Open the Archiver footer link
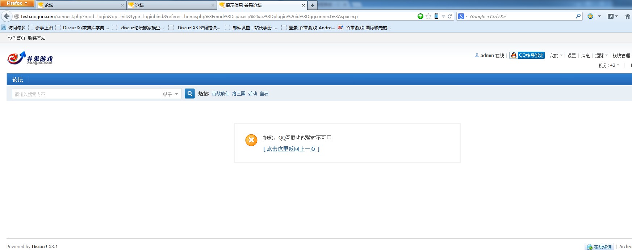The height and width of the screenshot is (250, 632). [x=625, y=247]
